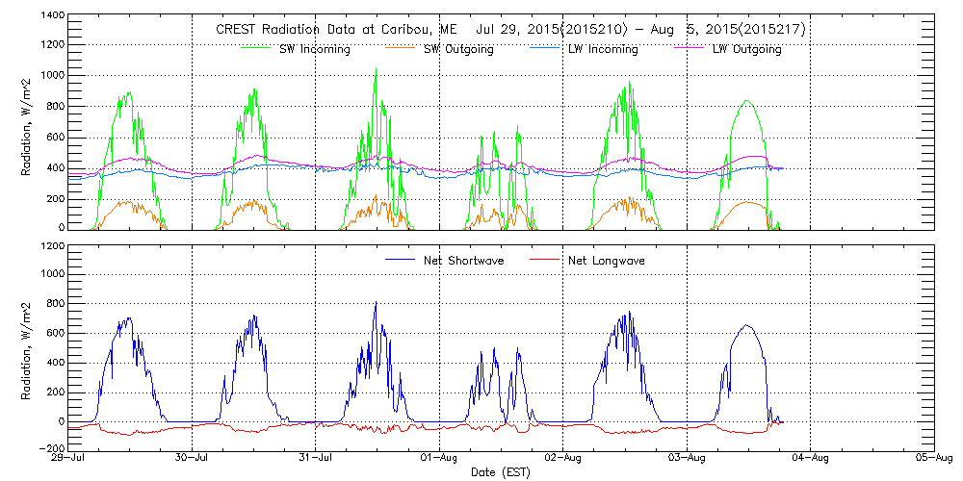Click the 'Date (EST)' x-axis title

500,472
